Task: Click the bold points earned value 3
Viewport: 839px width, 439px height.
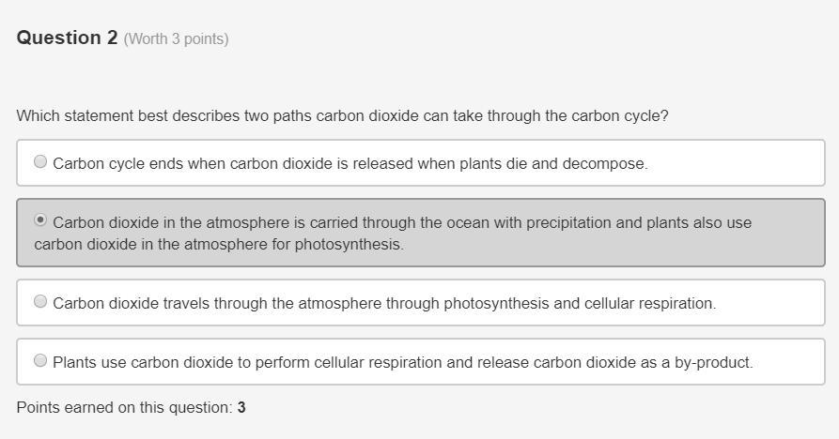Action: click(241, 408)
